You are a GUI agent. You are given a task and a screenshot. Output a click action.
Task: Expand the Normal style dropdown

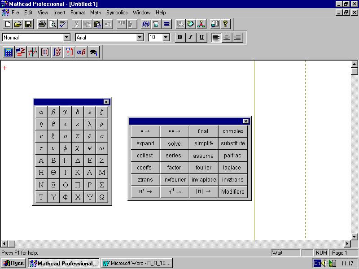pyautogui.click(x=66, y=37)
